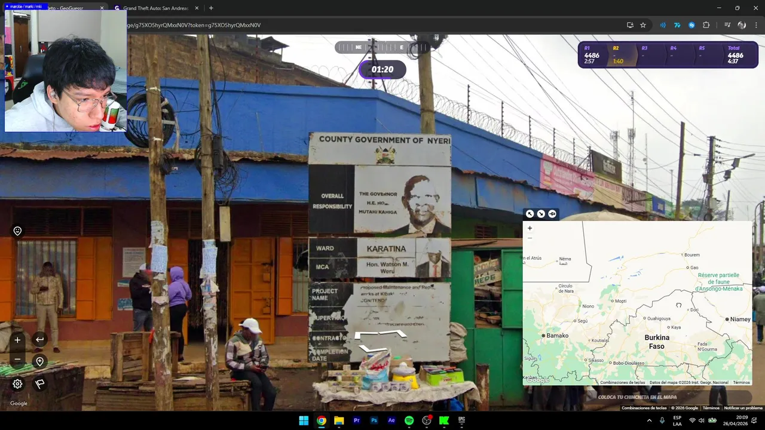765x430 pixels.
Task: Open the ESP LAA language switcher
Action: point(677,420)
